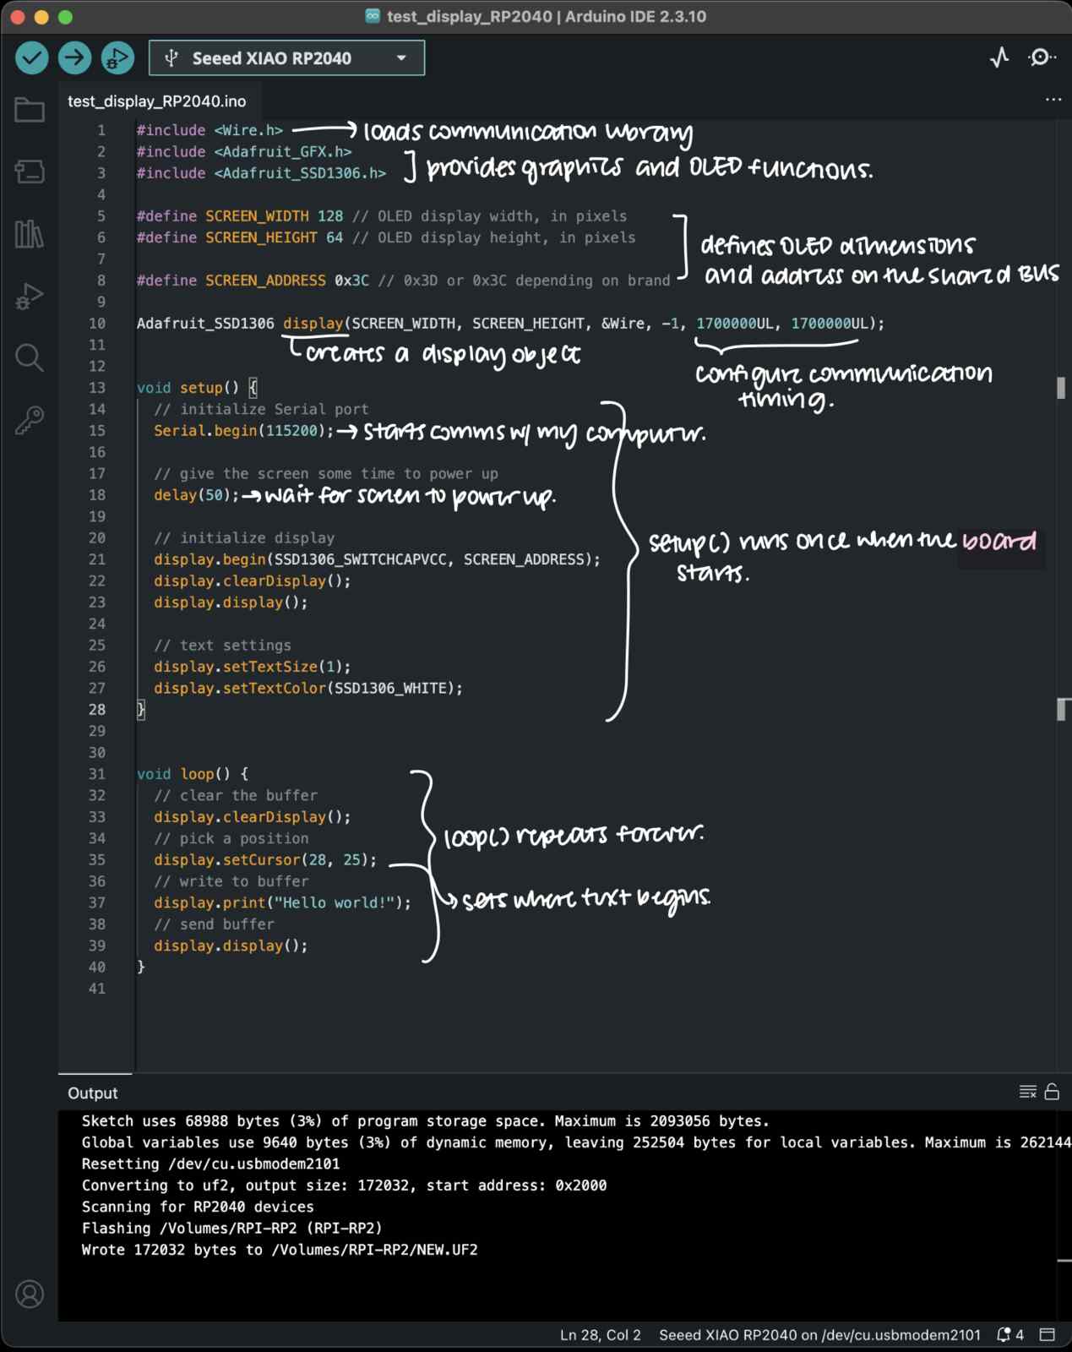Upload the sketch with the arrow button
This screenshot has width=1072, height=1352.
75,57
